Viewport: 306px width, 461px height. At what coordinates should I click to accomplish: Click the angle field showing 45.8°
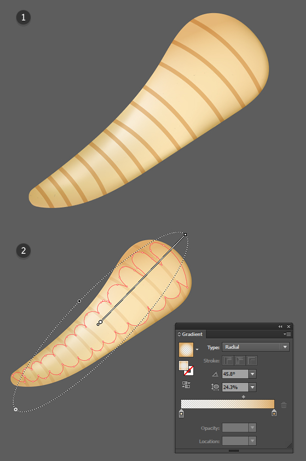click(x=235, y=374)
